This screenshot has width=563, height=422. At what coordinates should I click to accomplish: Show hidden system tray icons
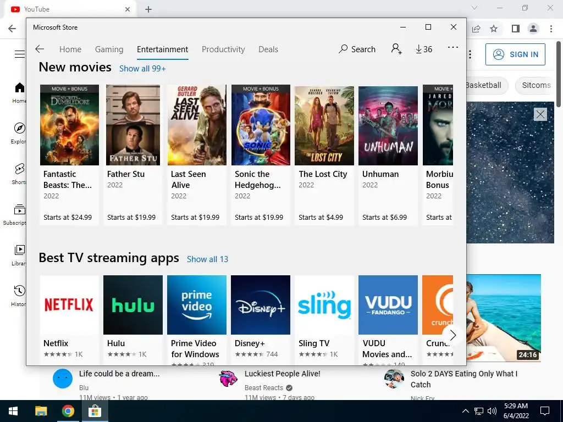[465, 411]
